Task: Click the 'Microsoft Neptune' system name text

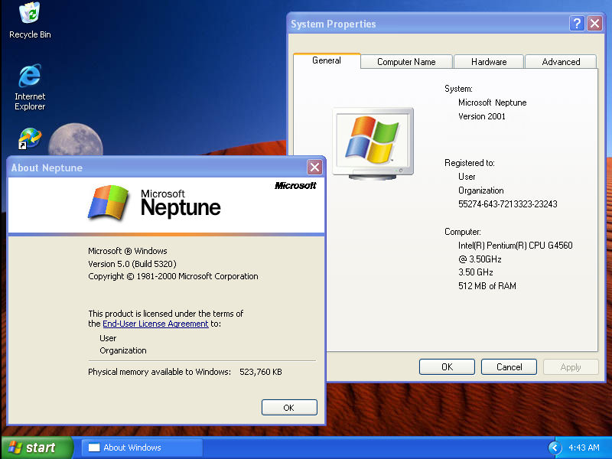Action: coord(492,103)
